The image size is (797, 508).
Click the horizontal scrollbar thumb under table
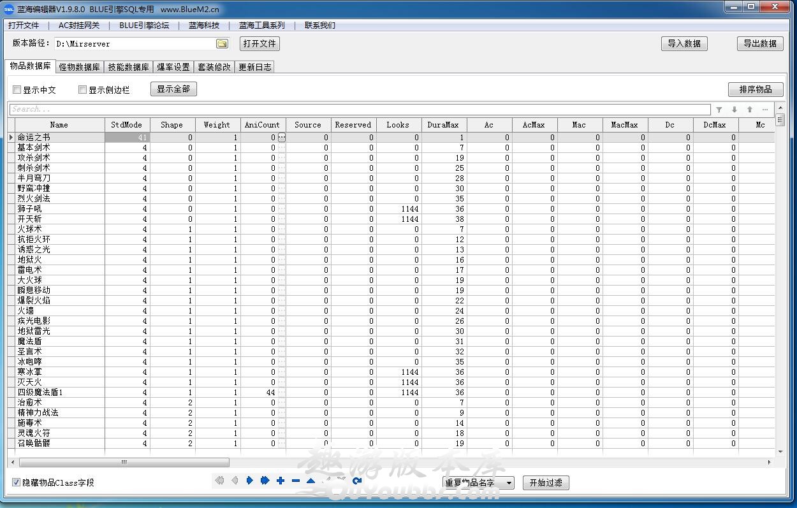pyautogui.click(x=124, y=462)
